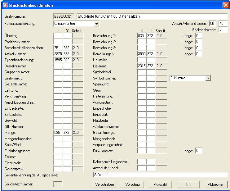Click the Kabeldarstellungsname X field
The width and height of the screenshot is (230, 191).
(x=142, y=162)
